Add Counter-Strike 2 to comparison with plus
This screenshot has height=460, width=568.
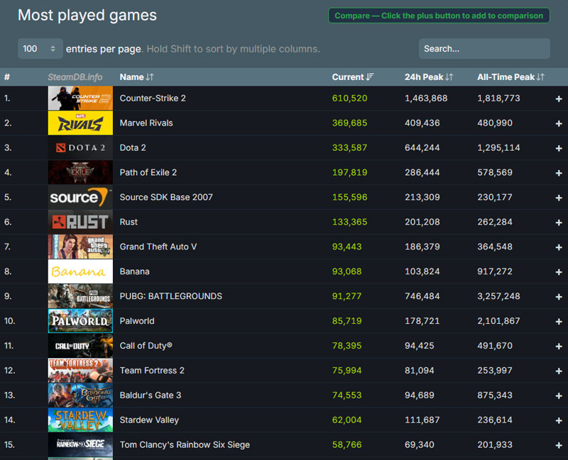[x=559, y=99]
